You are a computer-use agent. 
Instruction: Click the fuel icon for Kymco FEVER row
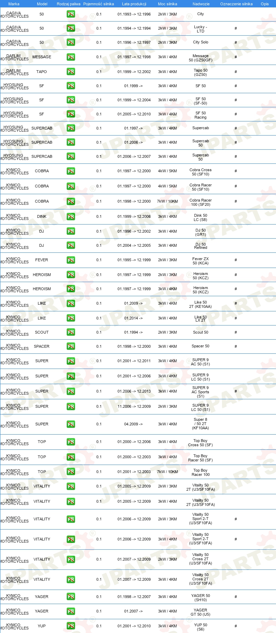click(x=71, y=260)
